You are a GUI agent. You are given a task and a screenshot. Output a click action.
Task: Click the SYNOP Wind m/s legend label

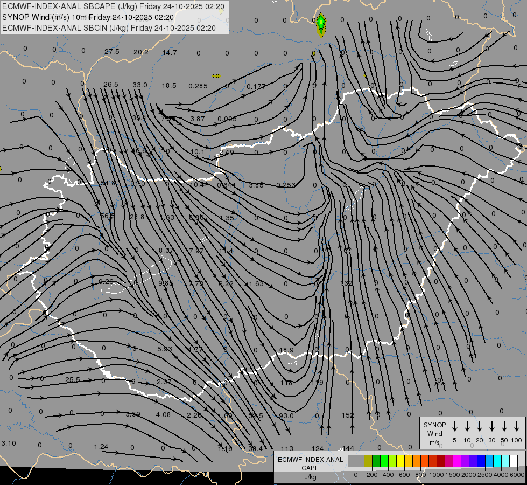click(x=434, y=434)
